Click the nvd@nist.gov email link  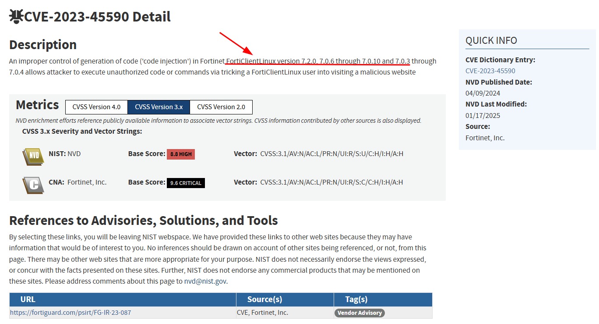click(x=205, y=281)
